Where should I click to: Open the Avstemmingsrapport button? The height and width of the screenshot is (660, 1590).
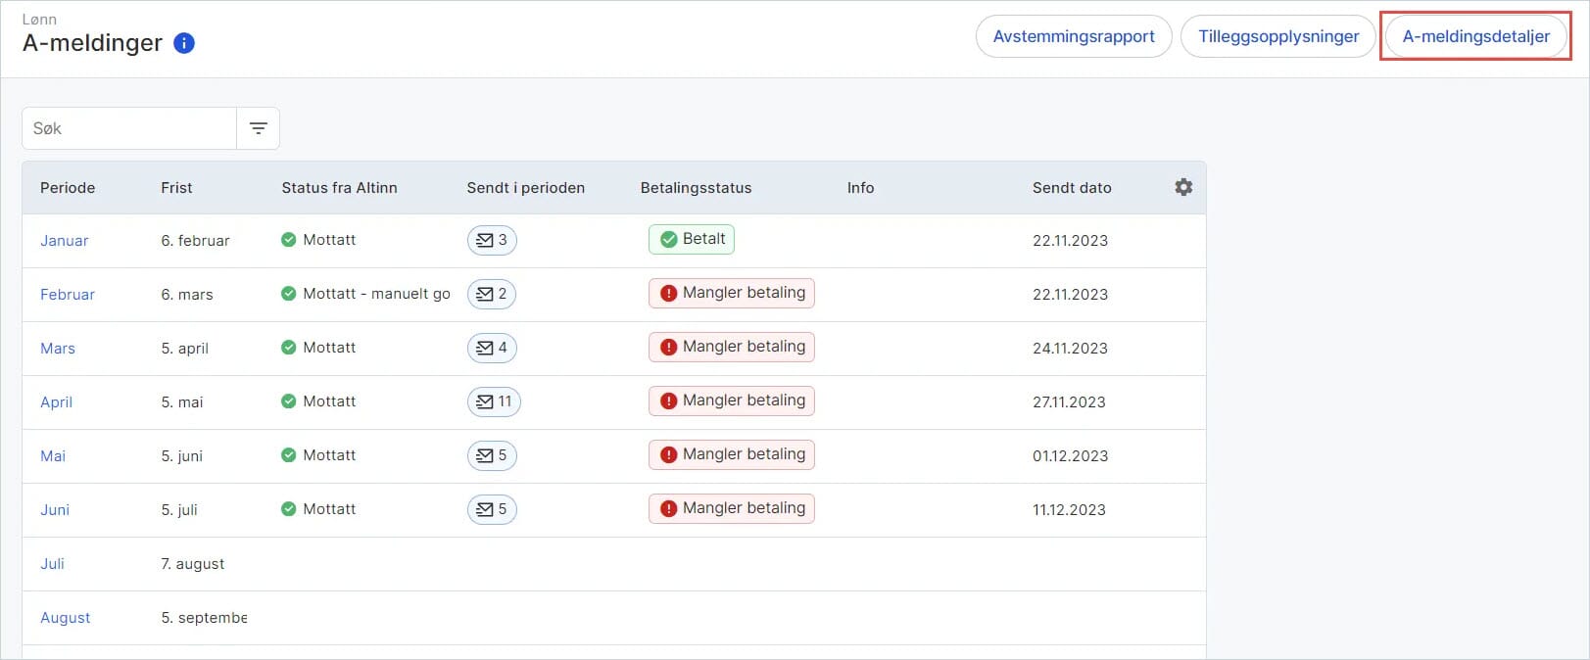(x=1074, y=36)
